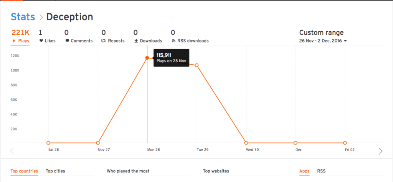393x182 pixels.
Task: Click the Plays play-triangle icon
Action: (x=14, y=41)
